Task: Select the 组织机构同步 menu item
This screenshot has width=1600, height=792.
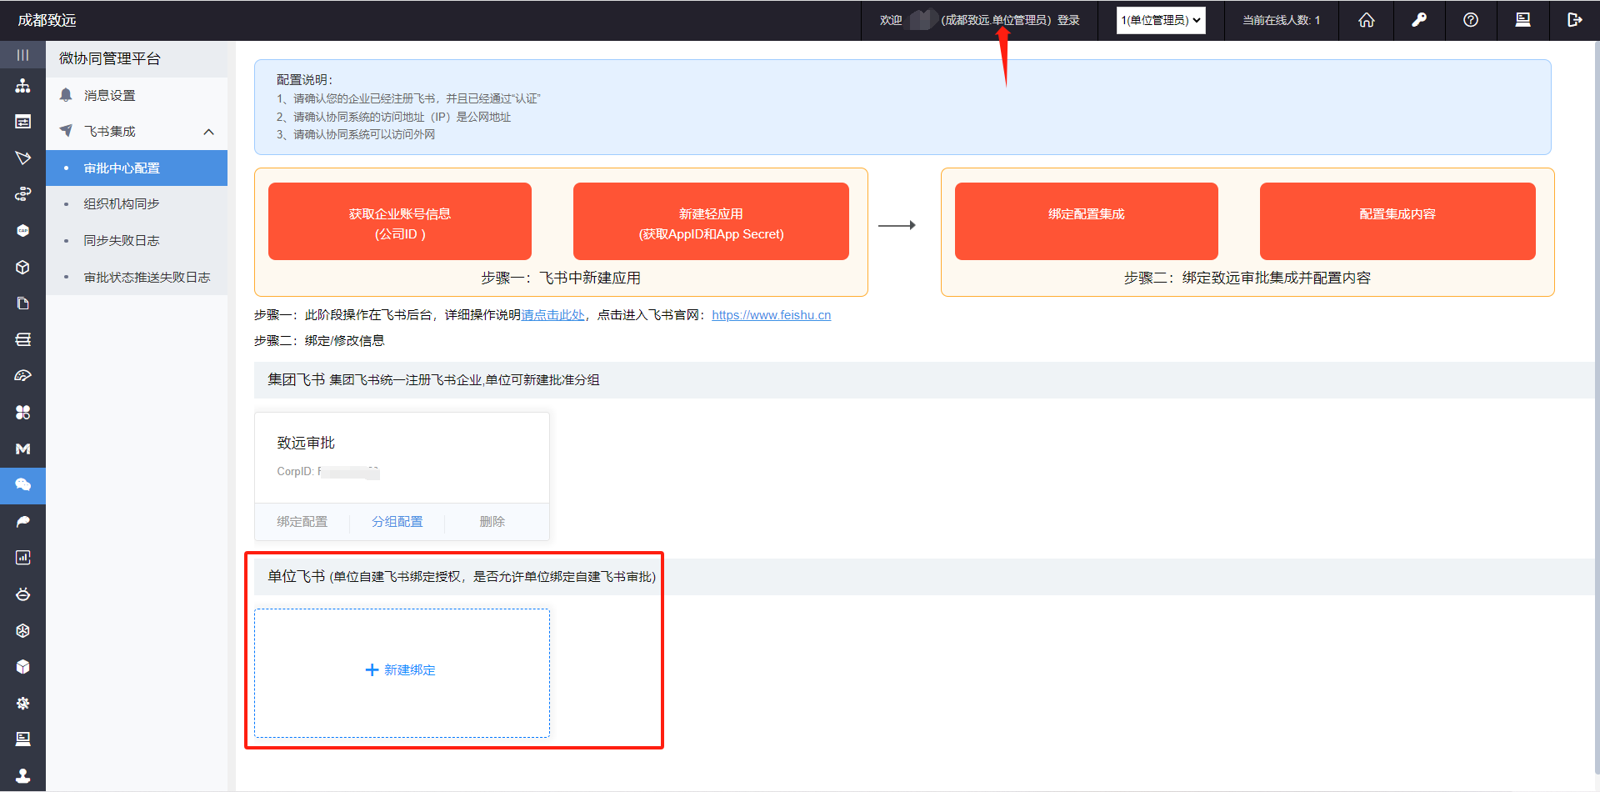Action: coord(123,203)
